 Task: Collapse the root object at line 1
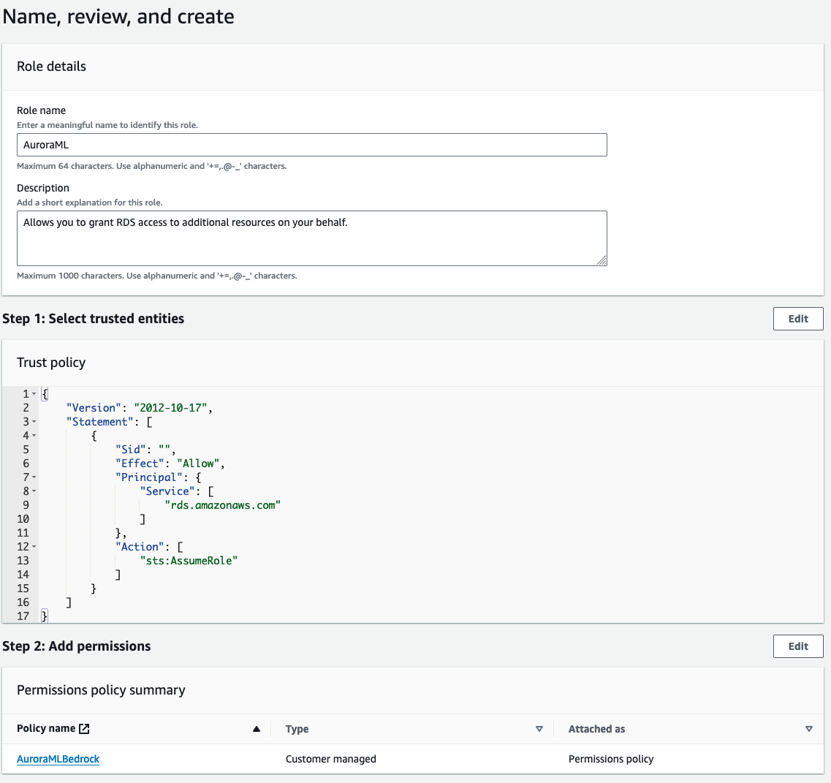pyautogui.click(x=34, y=394)
